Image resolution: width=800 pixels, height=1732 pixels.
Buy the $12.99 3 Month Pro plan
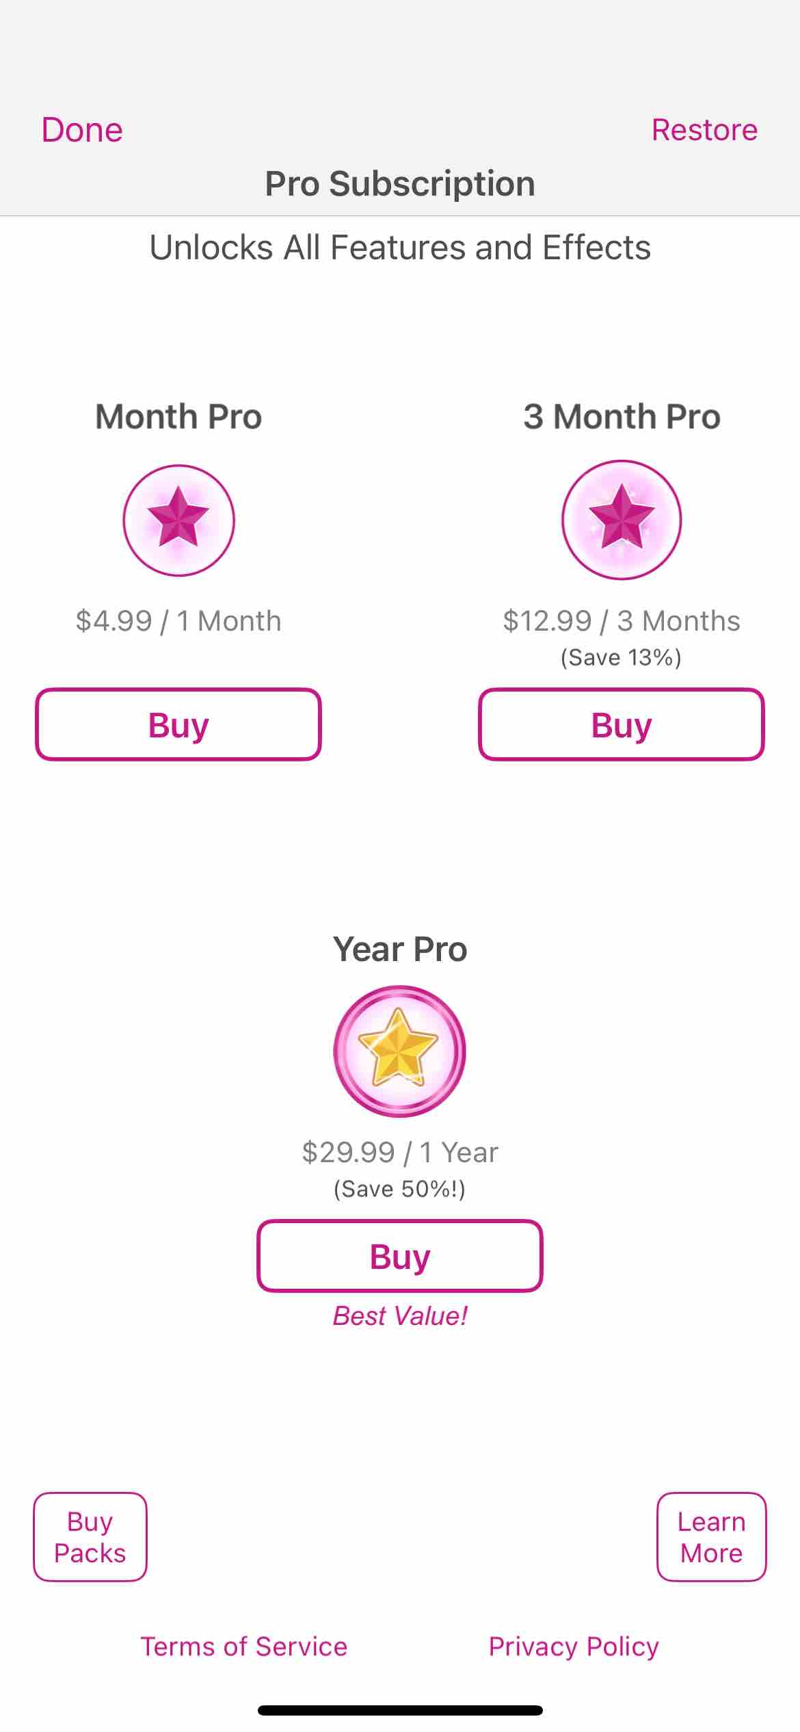pyautogui.click(x=622, y=724)
